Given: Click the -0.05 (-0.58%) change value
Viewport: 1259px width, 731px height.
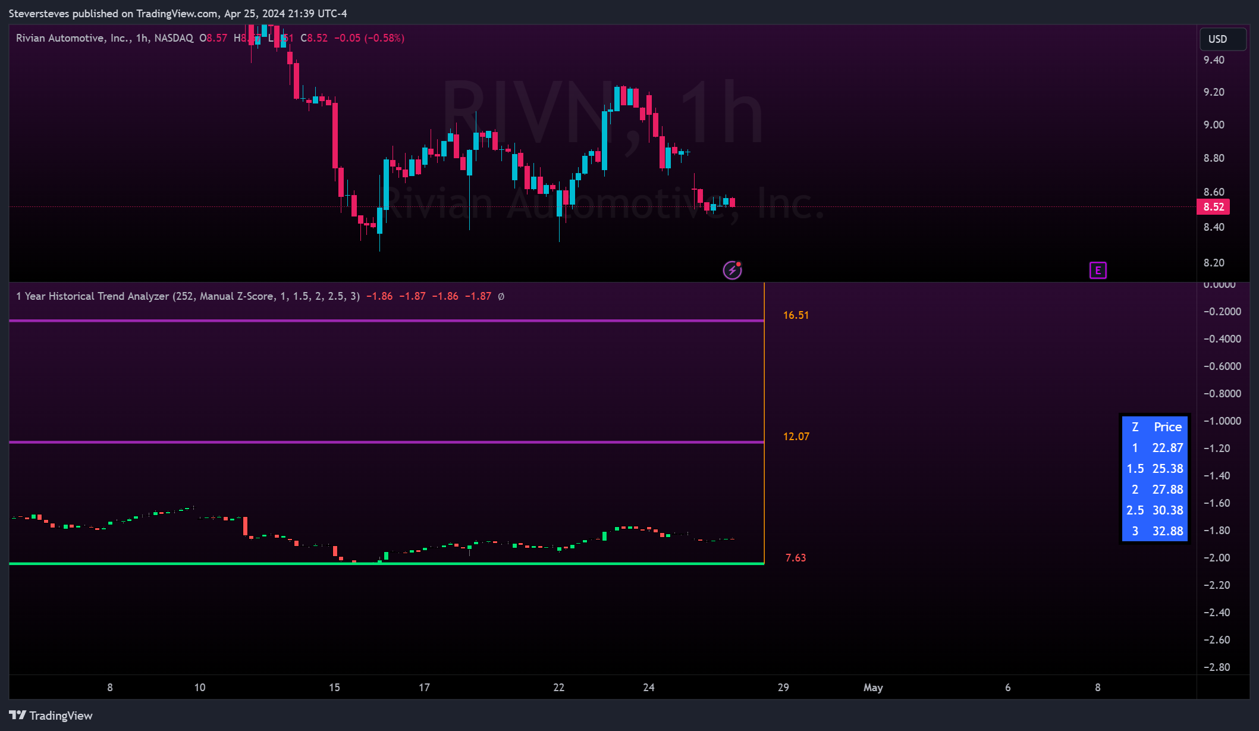Looking at the screenshot, I should pos(369,38).
